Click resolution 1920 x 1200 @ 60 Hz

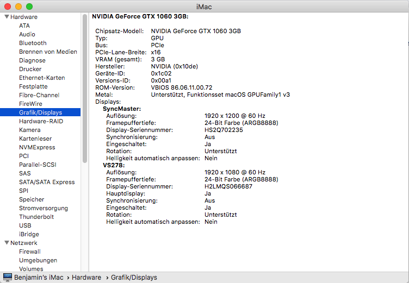[235, 116]
